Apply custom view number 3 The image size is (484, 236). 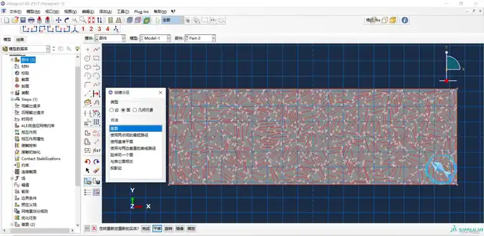99,29
